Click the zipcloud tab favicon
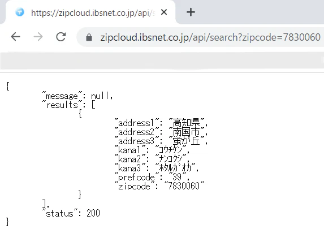Image resolution: width=324 pixels, height=242 pixels. click(20, 12)
